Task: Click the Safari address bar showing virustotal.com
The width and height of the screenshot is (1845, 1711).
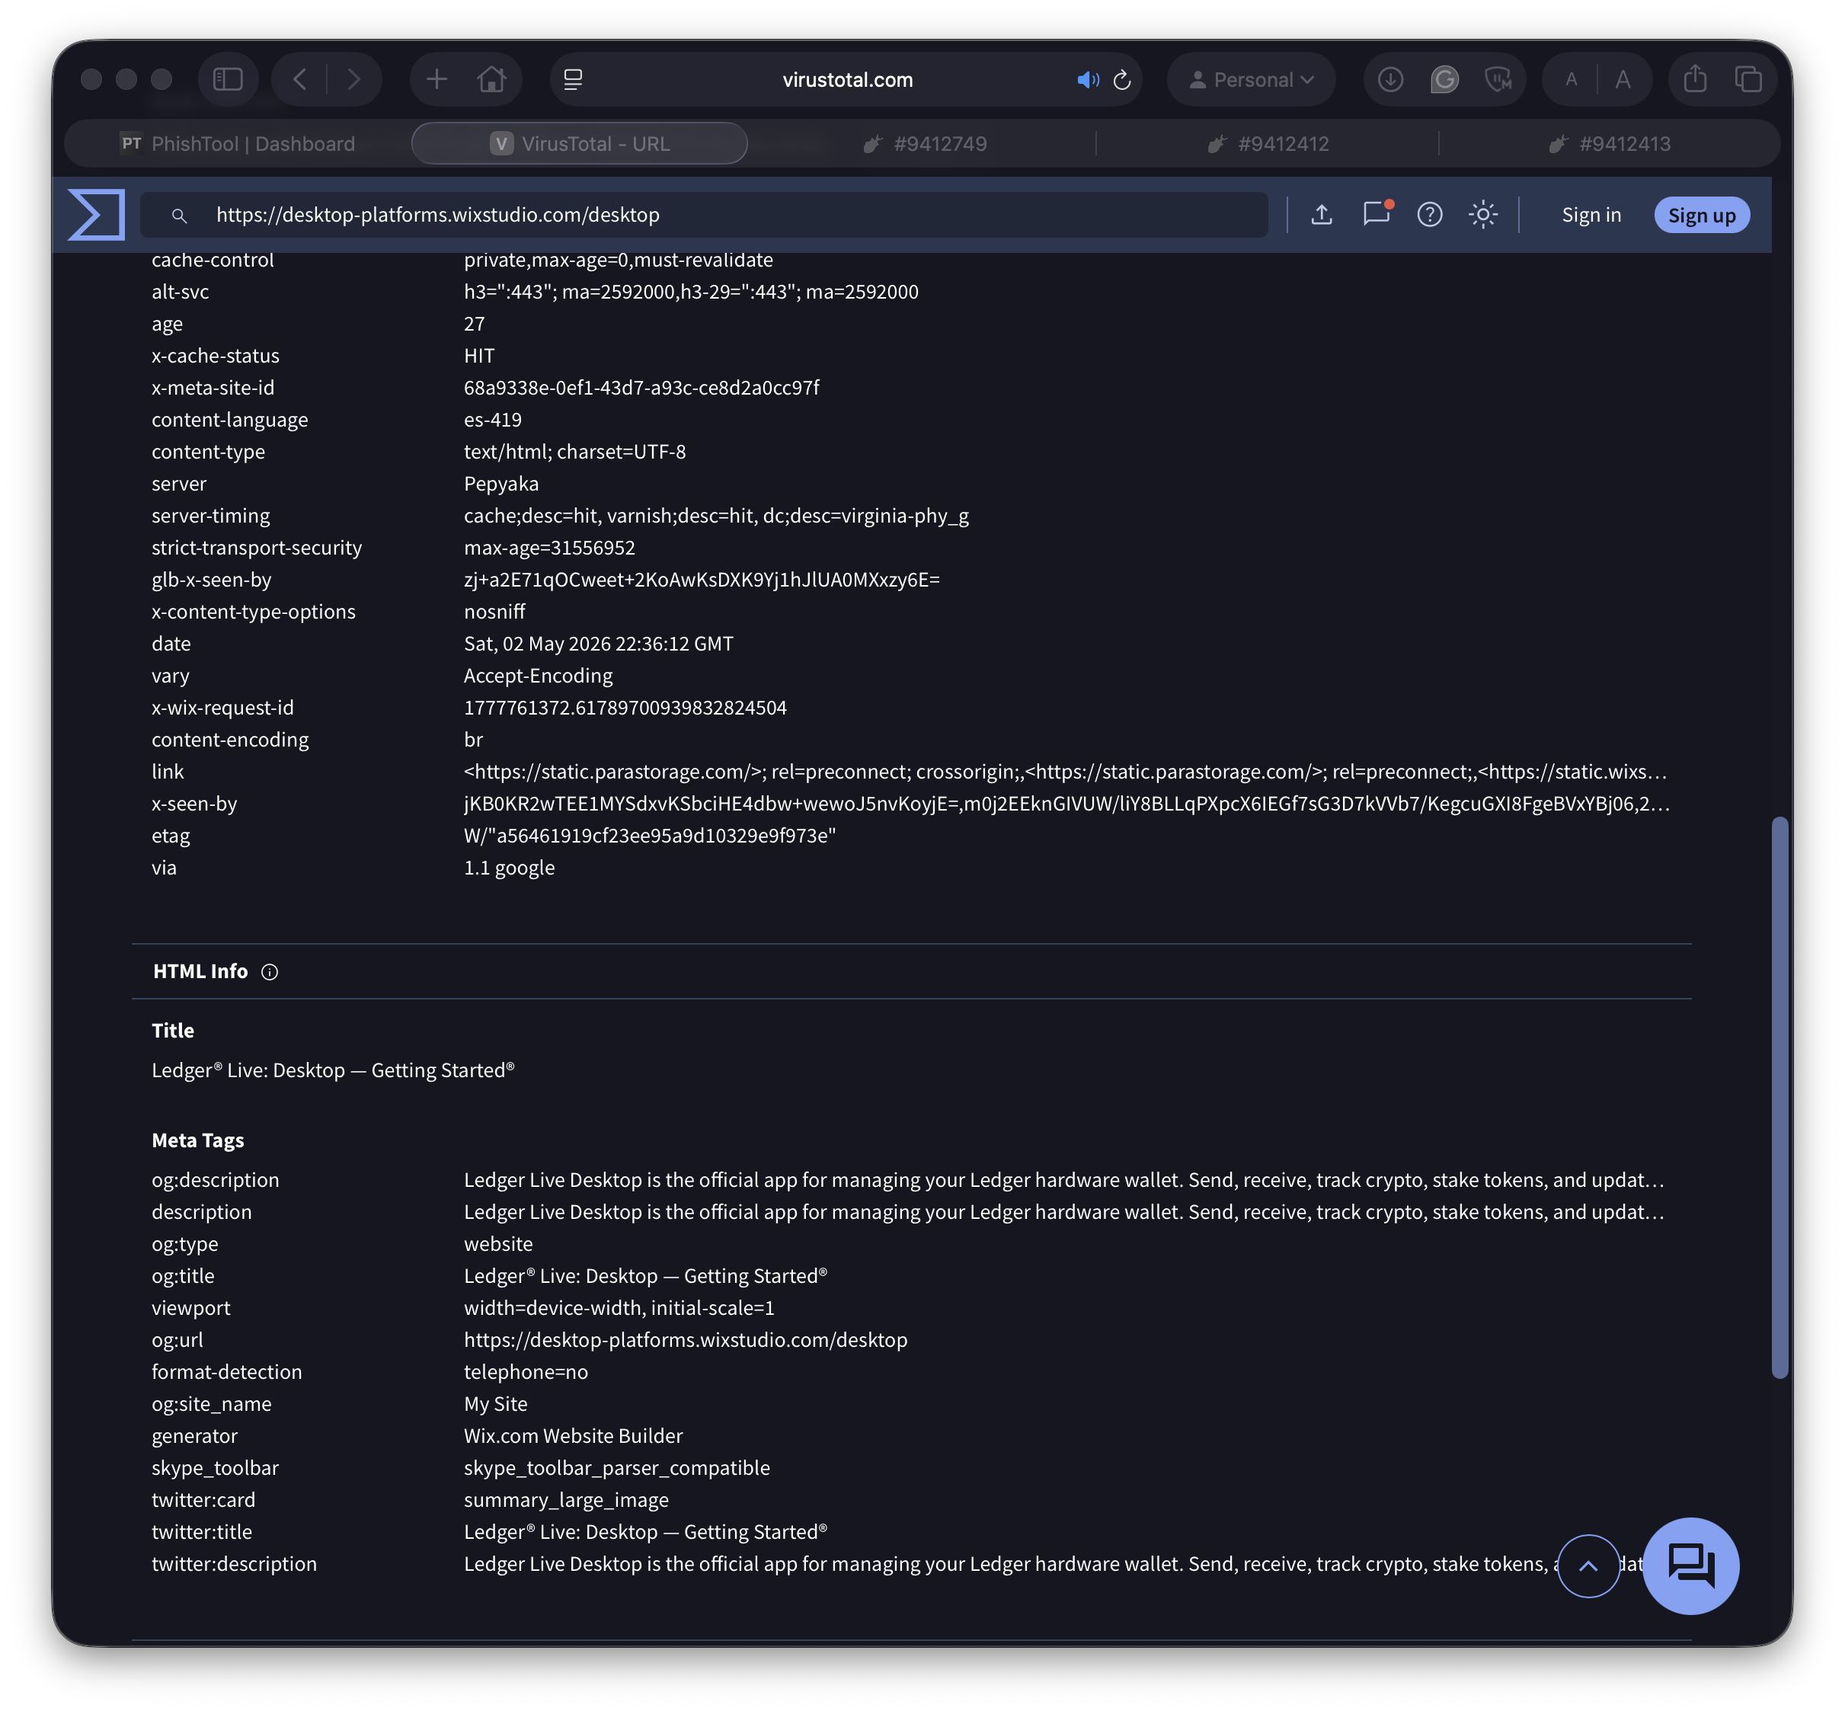Action: pyautogui.click(x=846, y=80)
